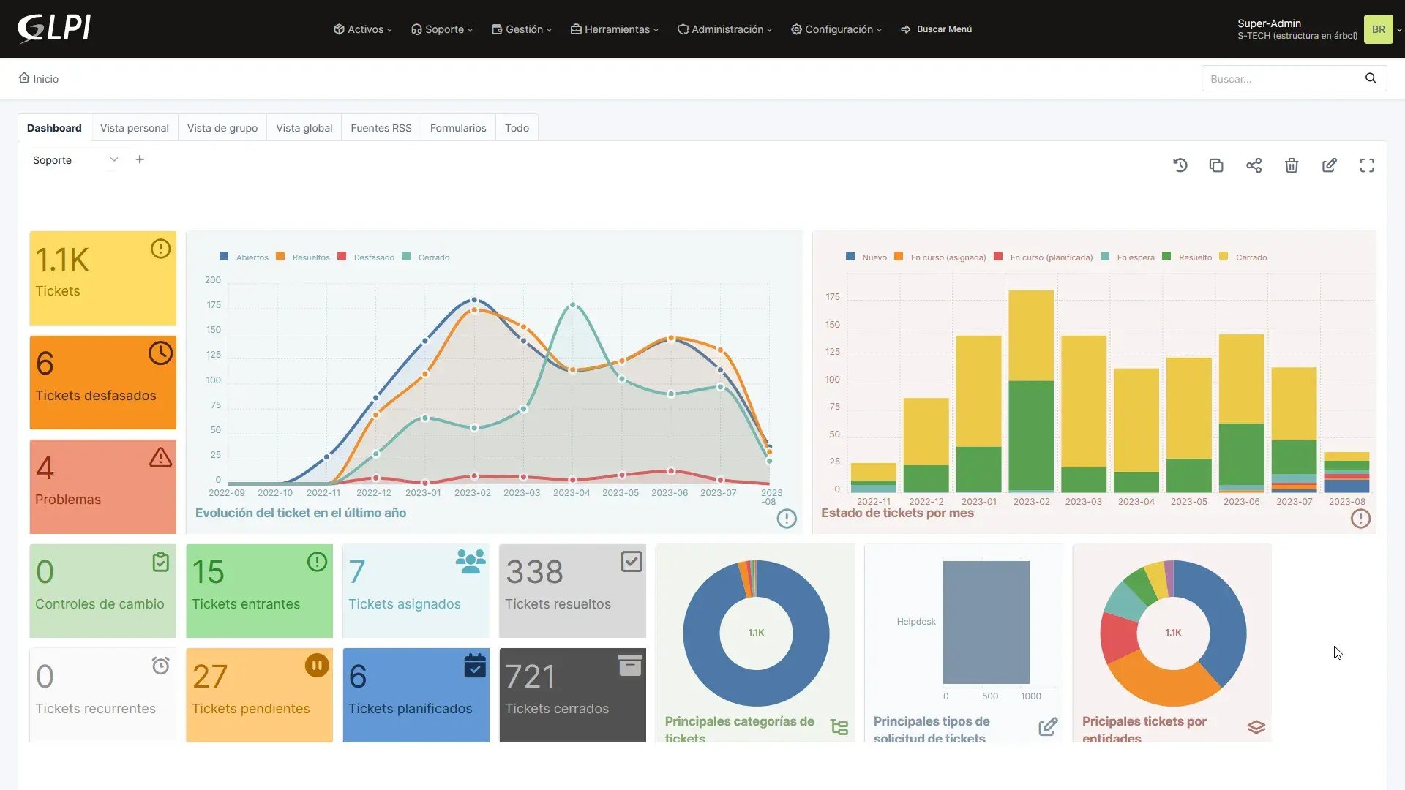1405x790 pixels.
Task: Toggle Resueltos series in line chart legend
Action: click(303, 257)
